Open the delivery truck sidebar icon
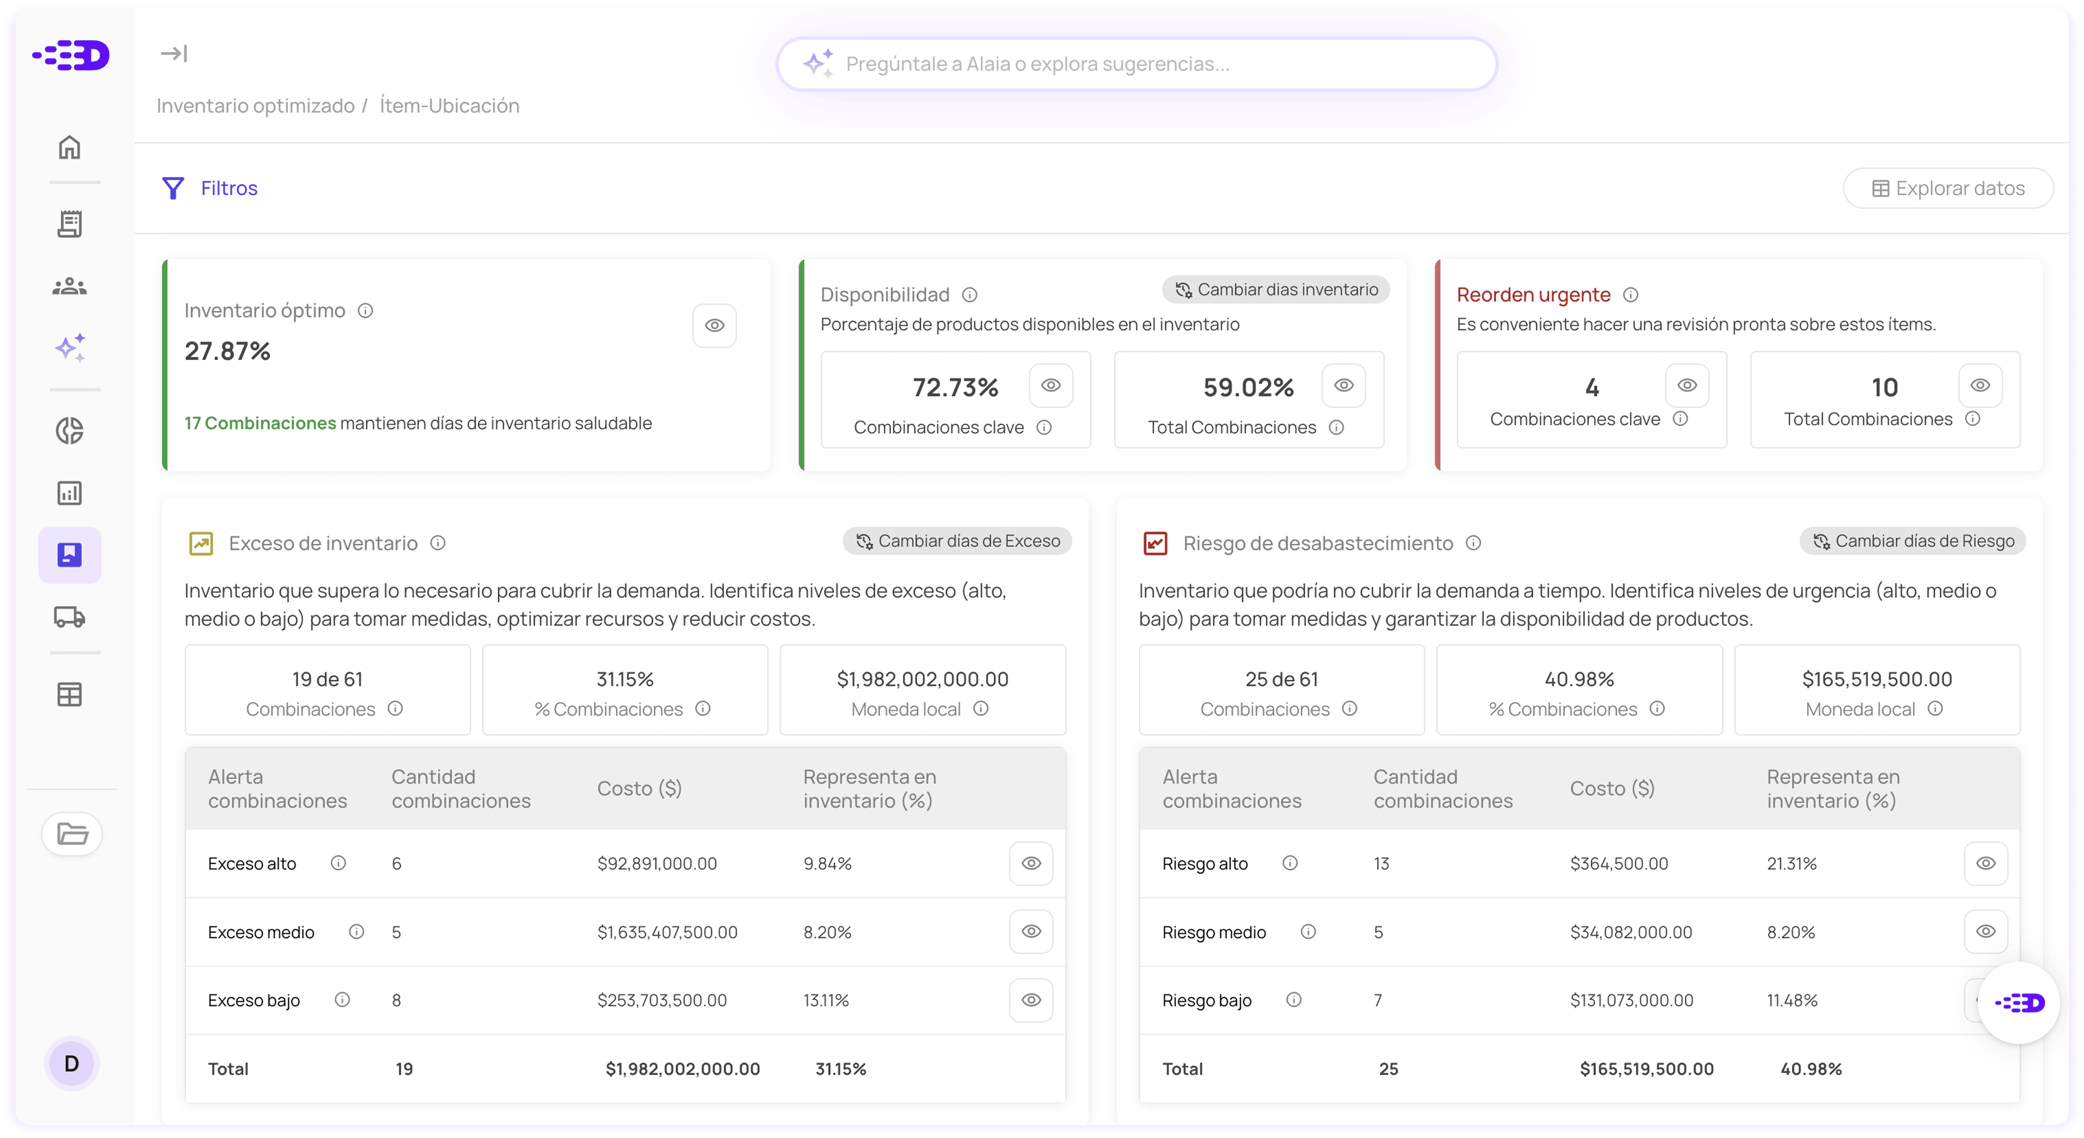The width and height of the screenshot is (2084, 1138). click(x=69, y=617)
